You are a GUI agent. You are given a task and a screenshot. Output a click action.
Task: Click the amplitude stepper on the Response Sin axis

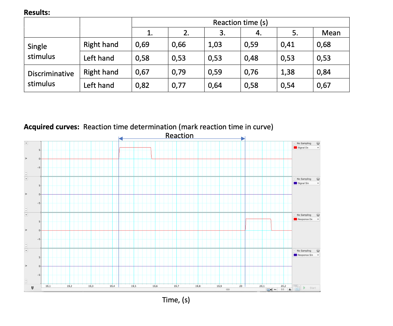pyautogui.click(x=26, y=281)
